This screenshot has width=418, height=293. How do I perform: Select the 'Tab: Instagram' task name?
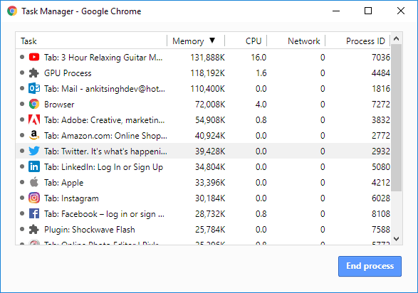[x=71, y=198]
